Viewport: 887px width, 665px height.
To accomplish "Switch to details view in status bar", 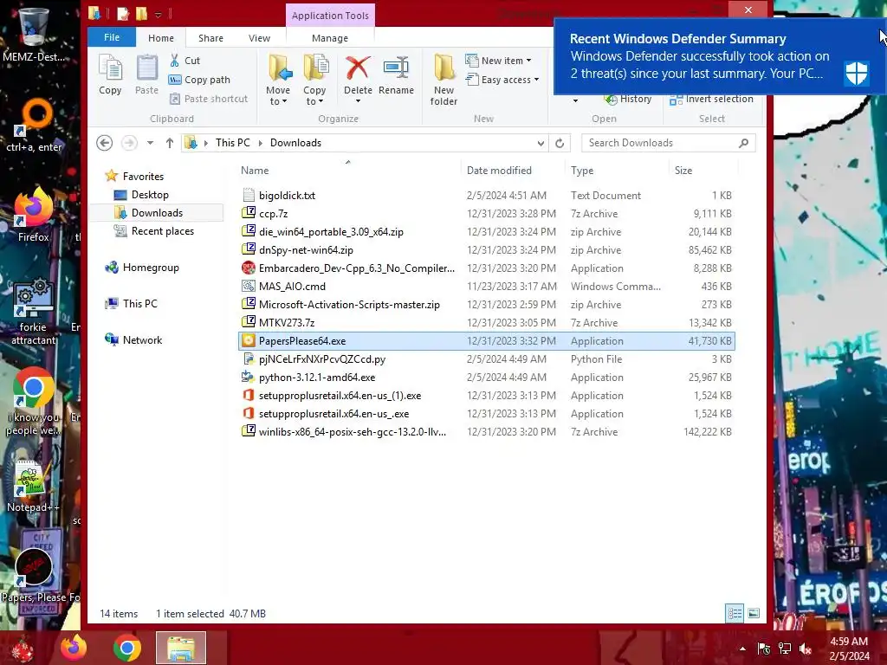I will (x=735, y=614).
